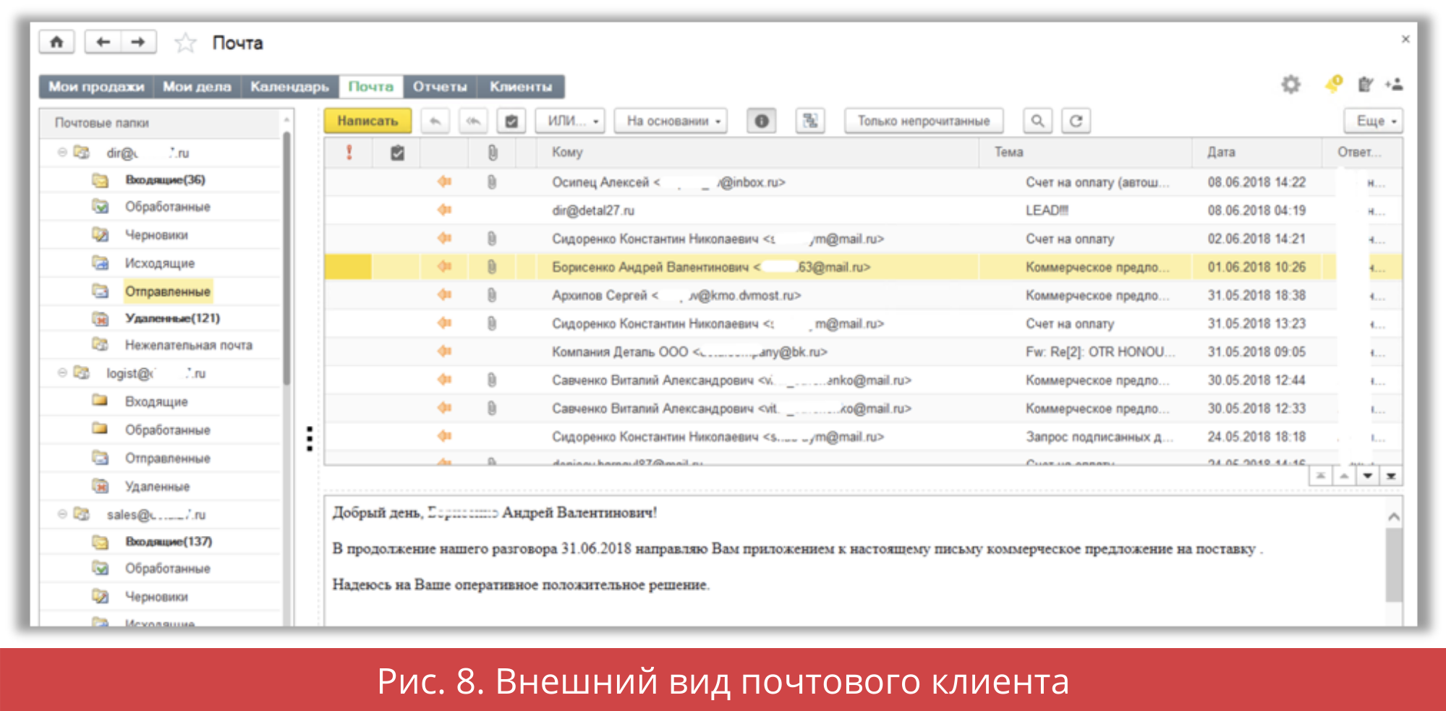
Task: Open Входящие(36) folder under dir@
Action: tap(165, 179)
